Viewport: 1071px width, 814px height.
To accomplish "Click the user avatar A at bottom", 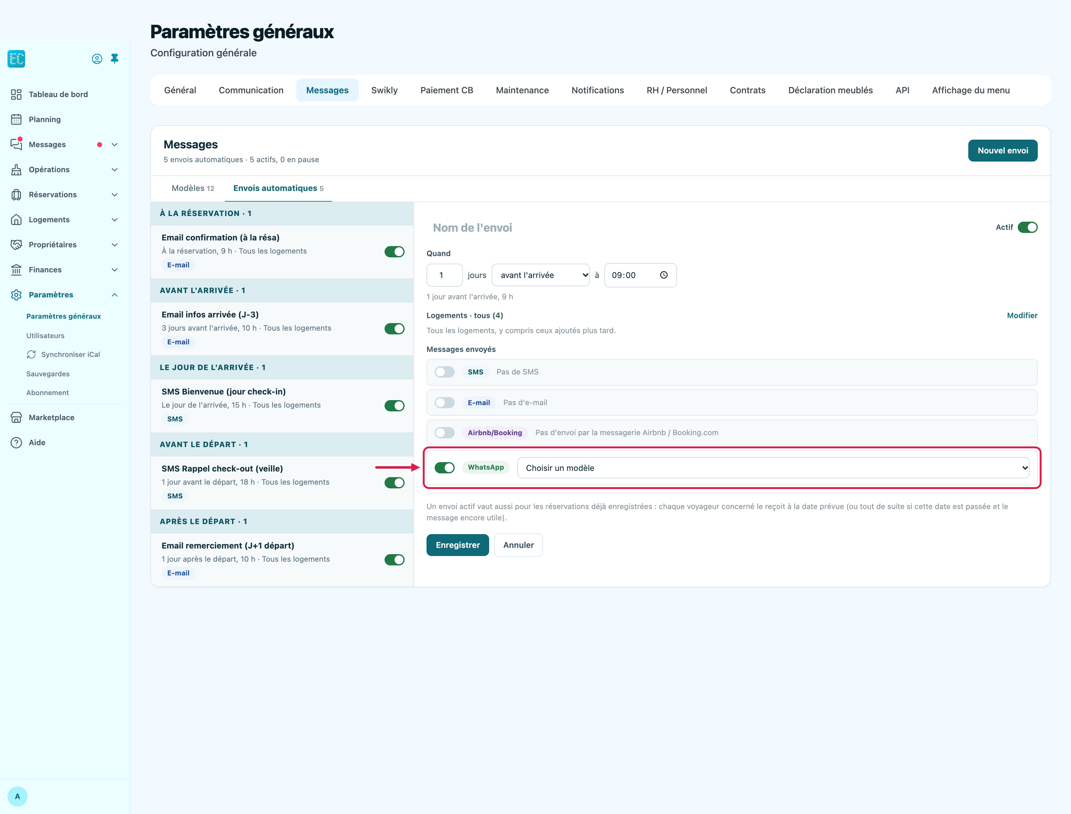I will click(18, 796).
